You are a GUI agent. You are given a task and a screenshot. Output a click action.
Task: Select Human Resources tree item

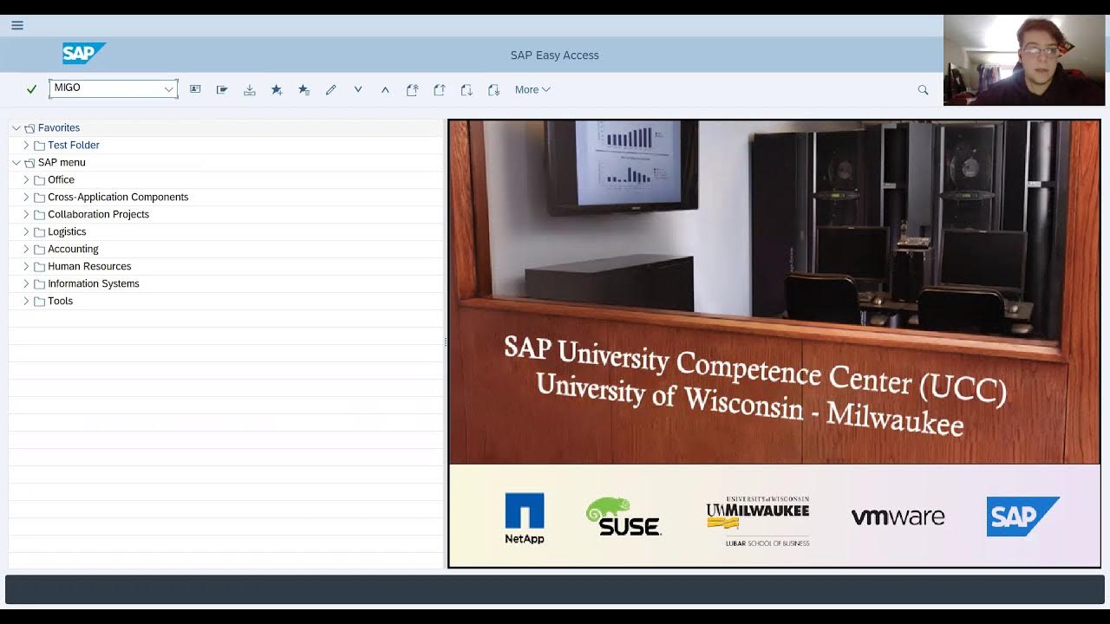point(89,266)
